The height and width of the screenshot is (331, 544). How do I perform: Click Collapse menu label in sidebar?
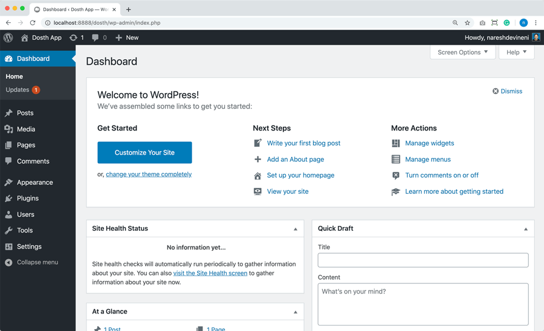[x=37, y=262]
